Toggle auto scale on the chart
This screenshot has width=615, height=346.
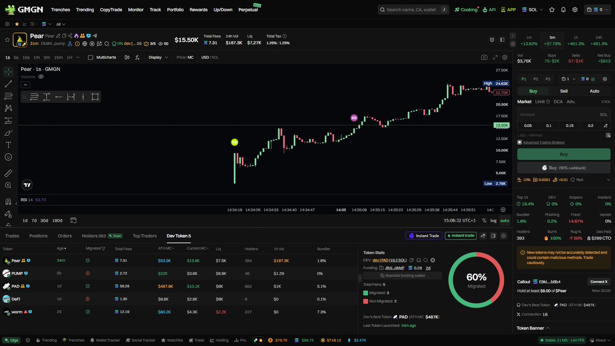(504, 220)
